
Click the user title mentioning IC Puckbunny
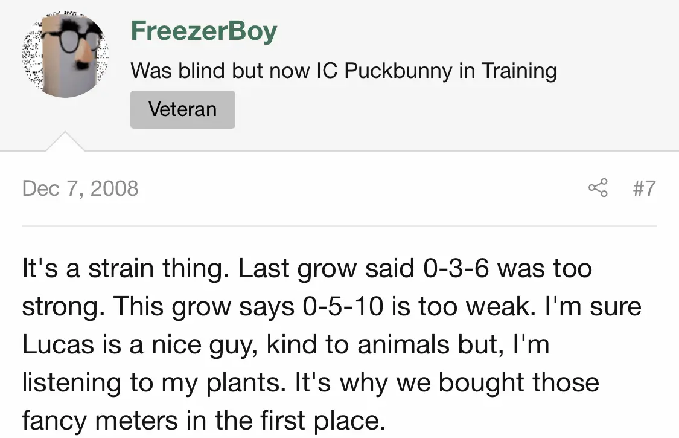(343, 71)
